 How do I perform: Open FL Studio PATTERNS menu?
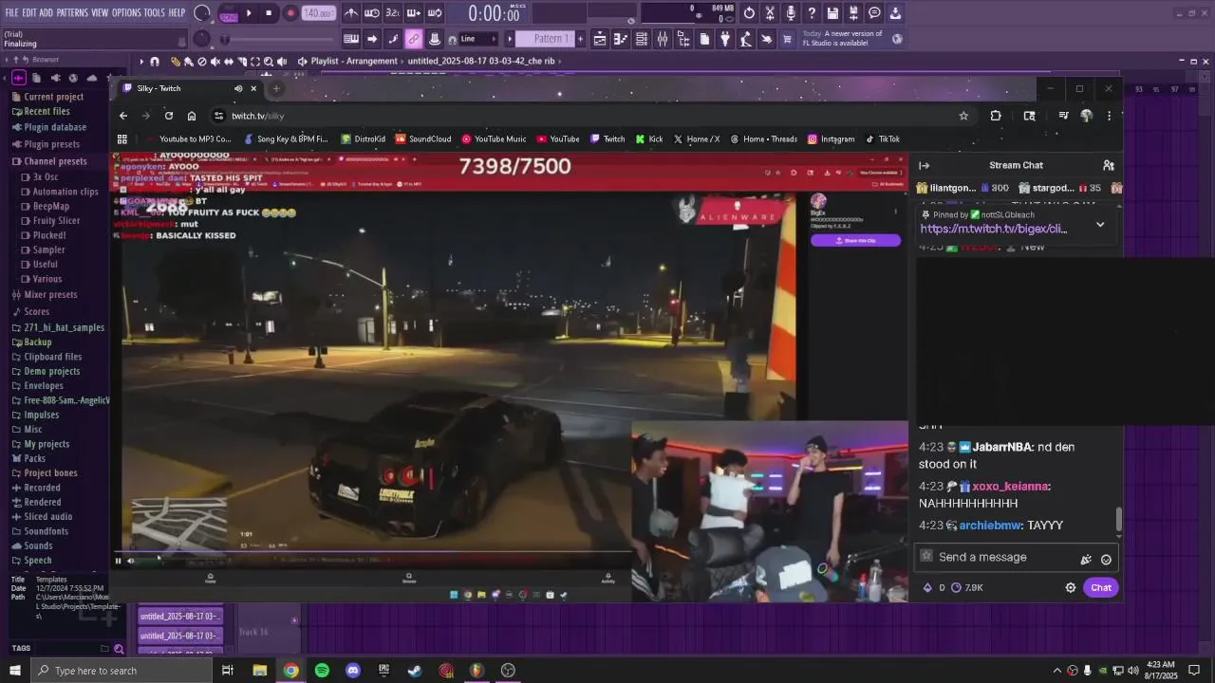coord(72,13)
